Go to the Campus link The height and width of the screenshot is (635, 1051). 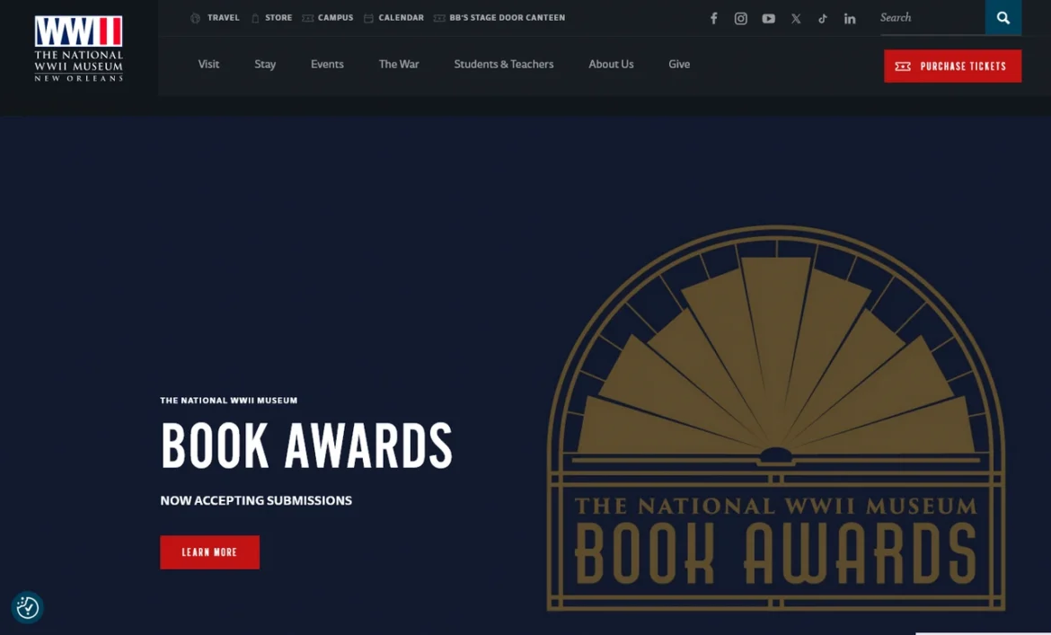coord(335,18)
